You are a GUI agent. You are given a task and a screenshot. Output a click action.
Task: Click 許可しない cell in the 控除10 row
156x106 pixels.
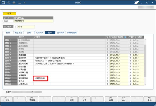click(x=118, y=64)
